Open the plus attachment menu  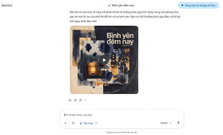pos(65,123)
